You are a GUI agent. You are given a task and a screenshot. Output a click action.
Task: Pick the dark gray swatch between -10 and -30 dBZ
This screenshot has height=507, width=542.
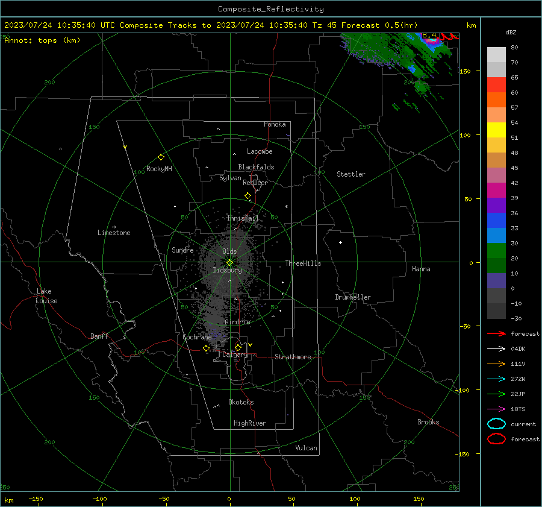496,311
